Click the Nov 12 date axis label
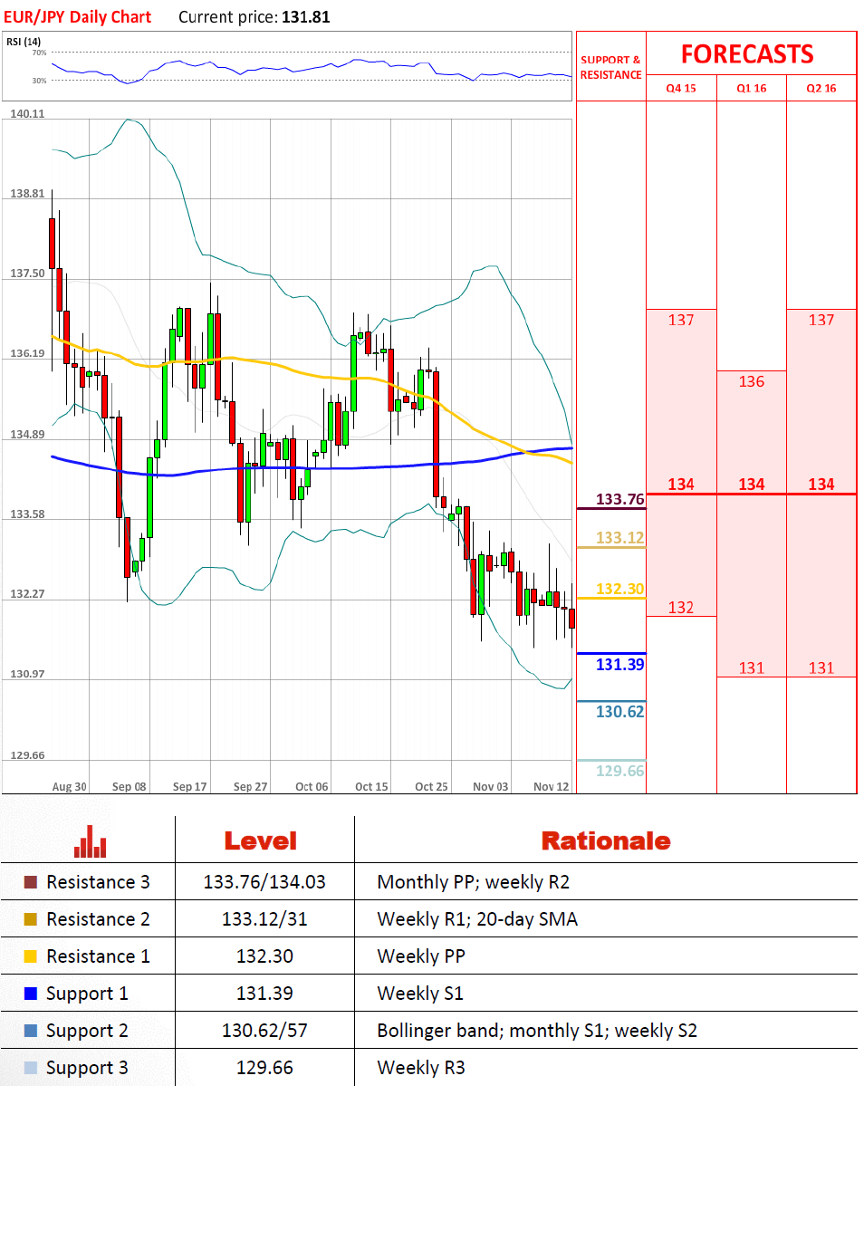Screen dimensions: 864x1239 click(552, 787)
